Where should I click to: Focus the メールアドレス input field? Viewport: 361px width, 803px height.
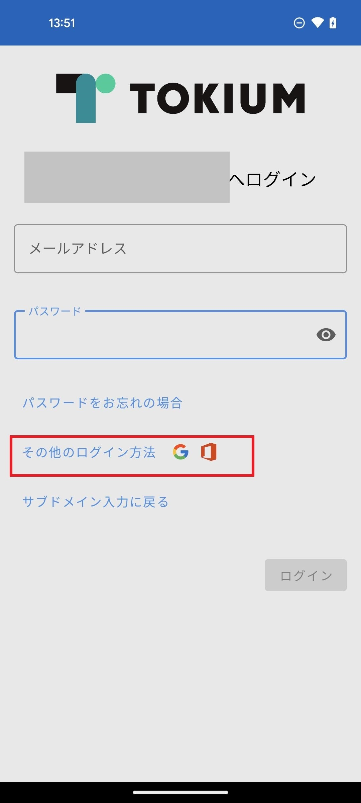180,249
